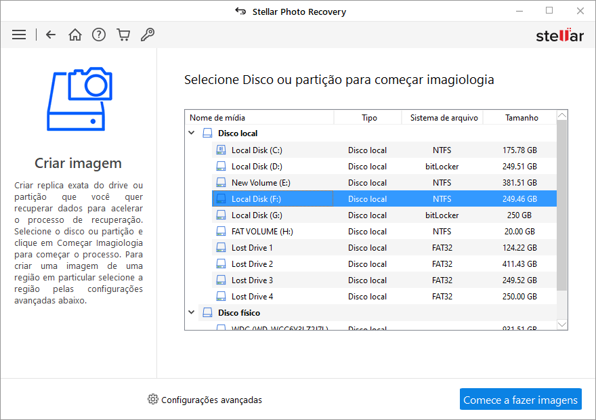Image resolution: width=596 pixels, height=420 pixels.
Task: Click bitLocker in Local Disk (D:) row
Action: click(x=442, y=167)
